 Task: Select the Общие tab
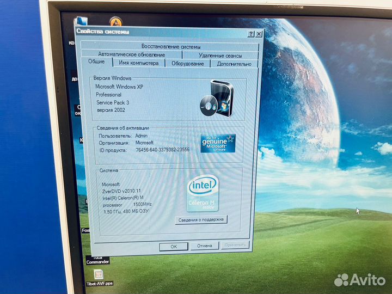(x=96, y=62)
